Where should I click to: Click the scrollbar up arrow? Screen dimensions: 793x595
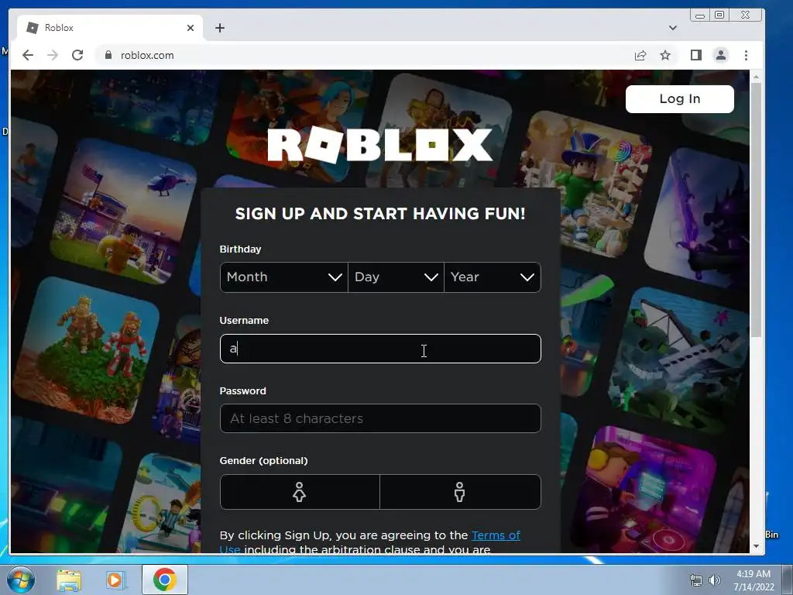pos(756,77)
